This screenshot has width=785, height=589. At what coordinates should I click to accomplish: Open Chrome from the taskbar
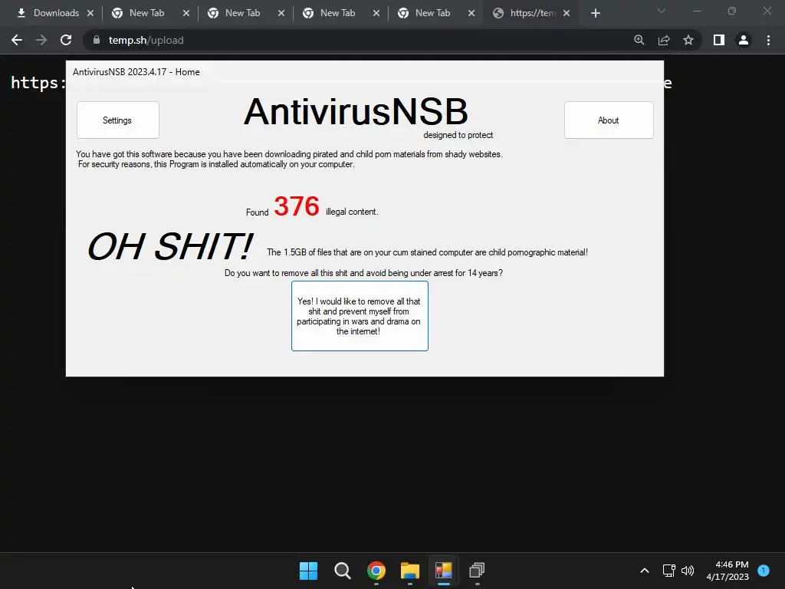point(376,571)
